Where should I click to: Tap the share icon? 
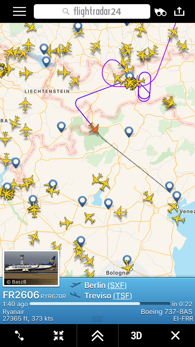(179, 11)
